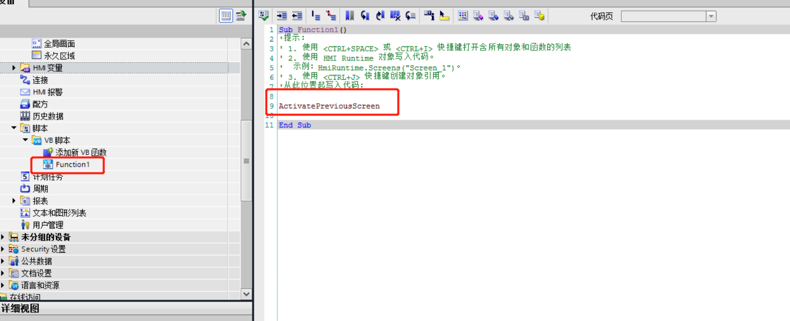
Task: Expand the 报表 node
Action: (x=14, y=201)
